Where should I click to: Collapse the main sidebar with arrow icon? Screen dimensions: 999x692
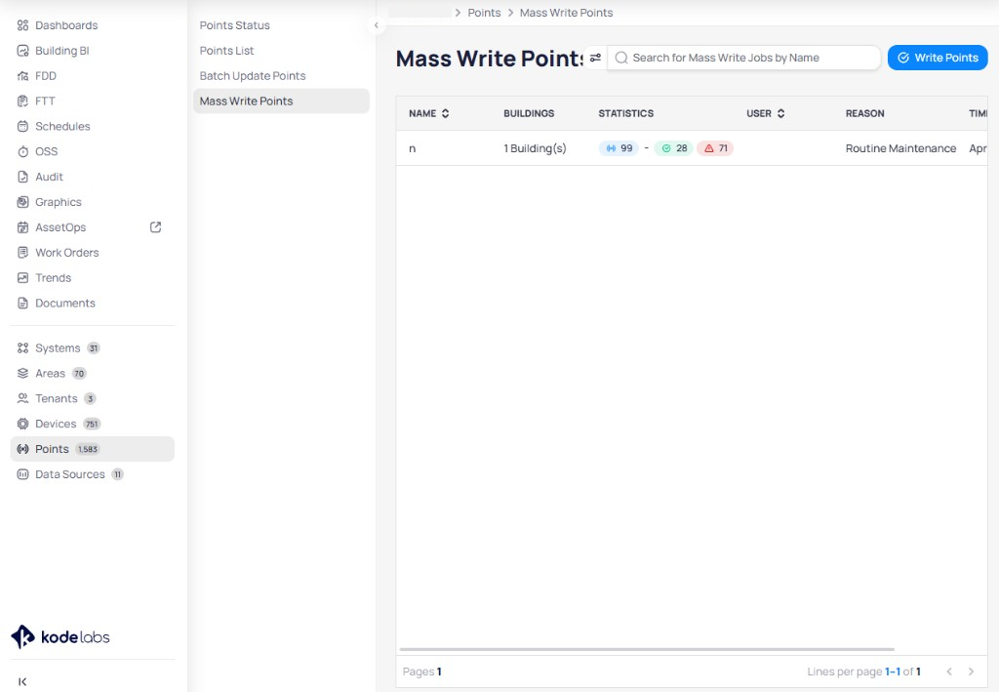(22, 682)
